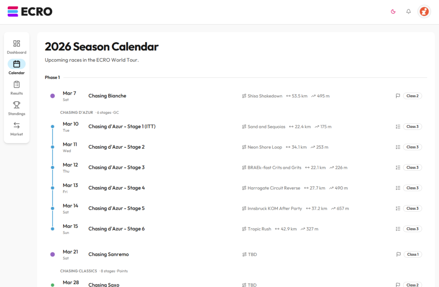Open the user profile avatar menu

(424, 12)
